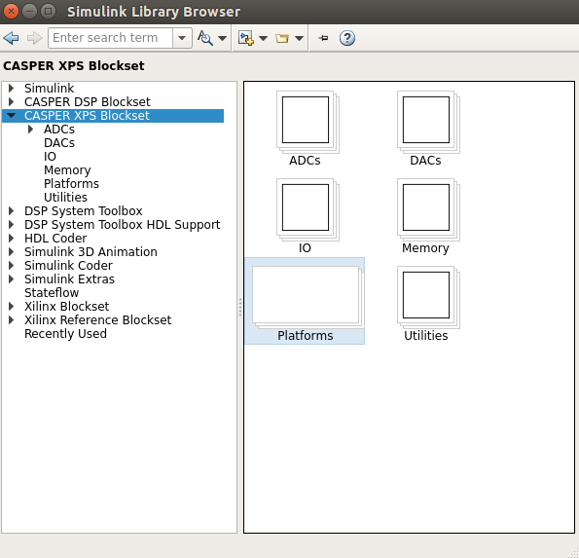This screenshot has height=558, width=579.
Task: Click the pane splitter handle dots
Action: pyautogui.click(x=240, y=307)
